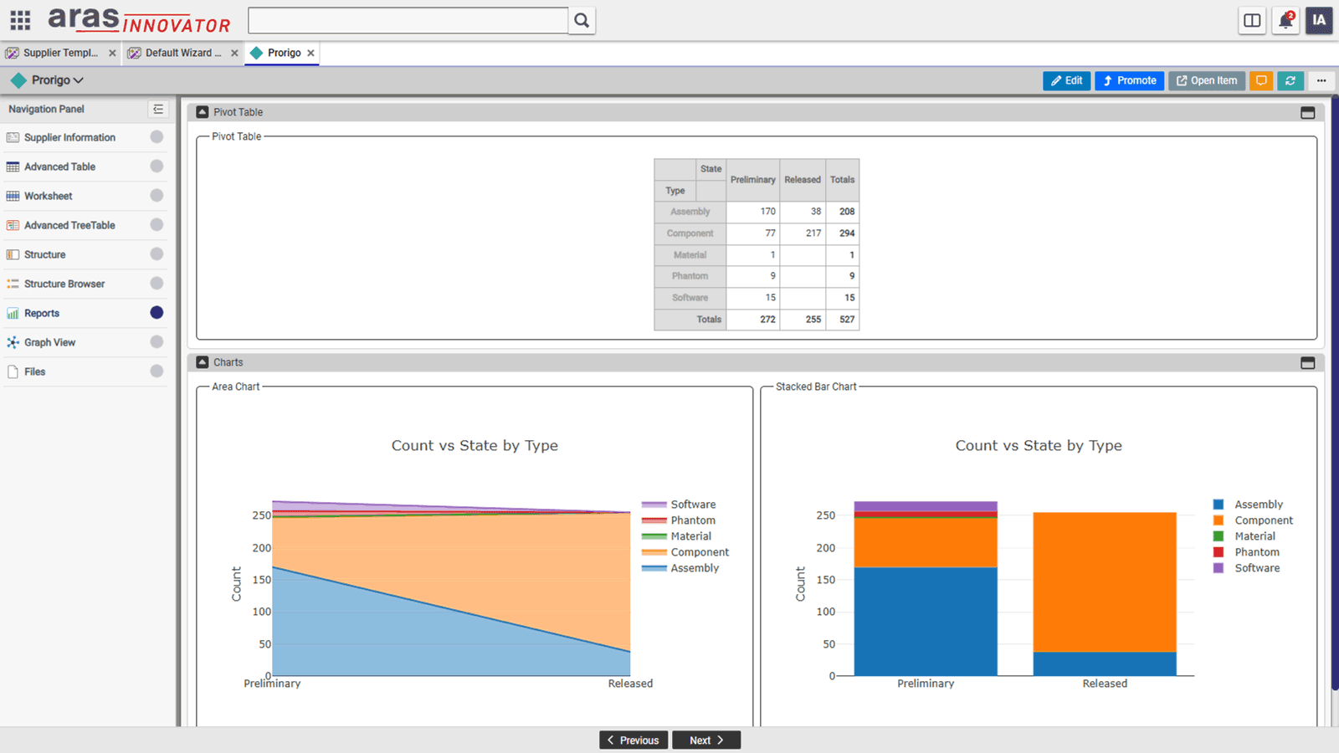This screenshot has width=1339, height=753.
Task: Click the Structure Browser icon
Action: (13, 284)
